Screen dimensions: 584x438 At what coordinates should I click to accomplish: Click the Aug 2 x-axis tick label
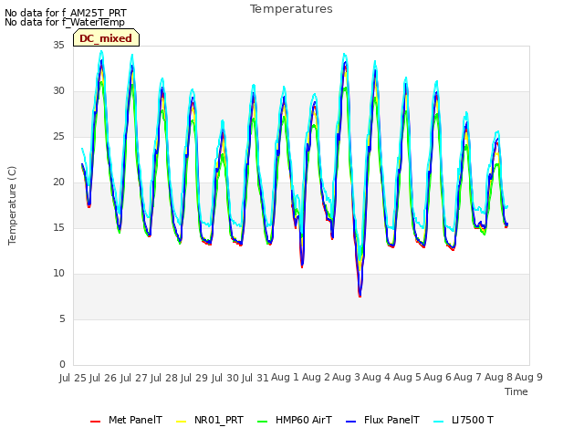pos(316,377)
